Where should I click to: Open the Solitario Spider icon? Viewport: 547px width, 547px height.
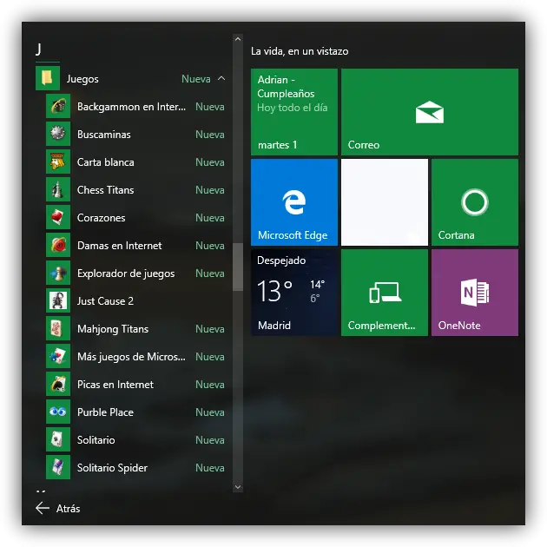[x=58, y=468]
